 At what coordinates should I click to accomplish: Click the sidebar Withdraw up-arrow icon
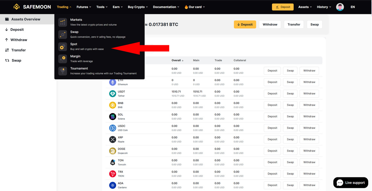pos(6,40)
